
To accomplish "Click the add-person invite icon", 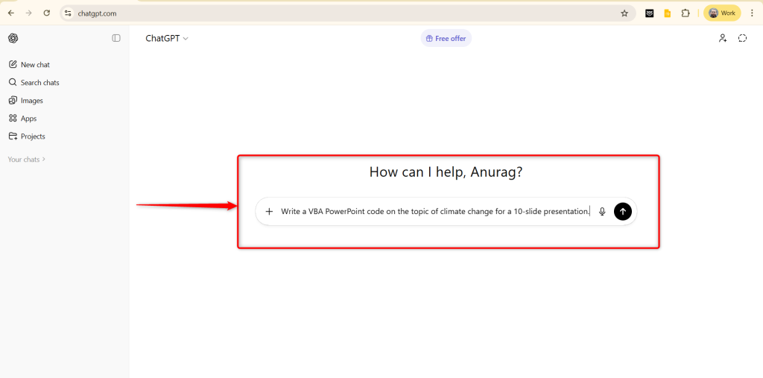I will (723, 38).
